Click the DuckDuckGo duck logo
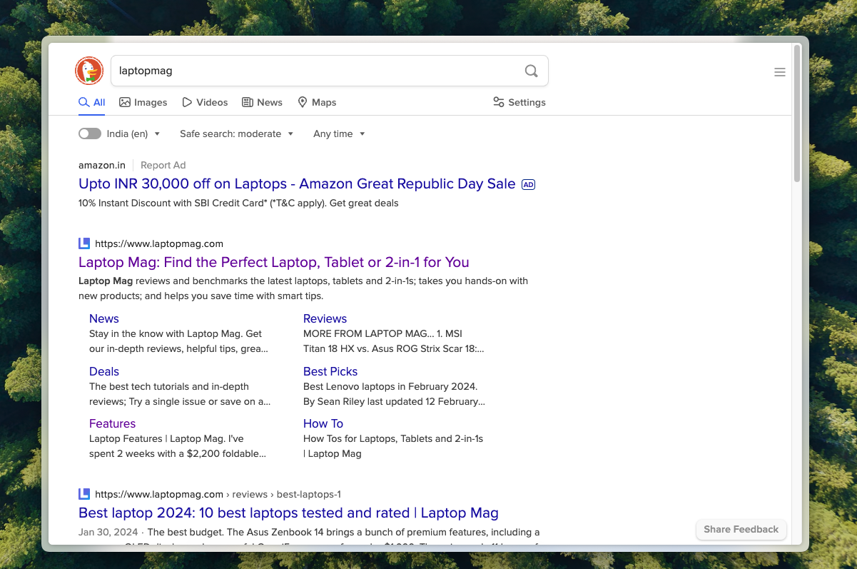857x569 pixels. pos(89,71)
